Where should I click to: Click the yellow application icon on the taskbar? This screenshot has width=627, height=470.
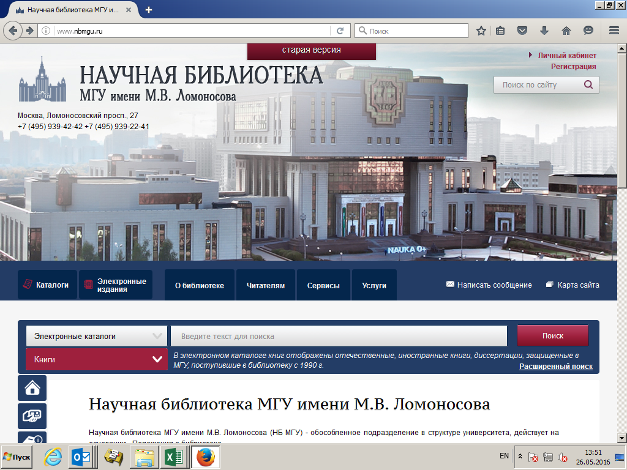[x=113, y=457]
